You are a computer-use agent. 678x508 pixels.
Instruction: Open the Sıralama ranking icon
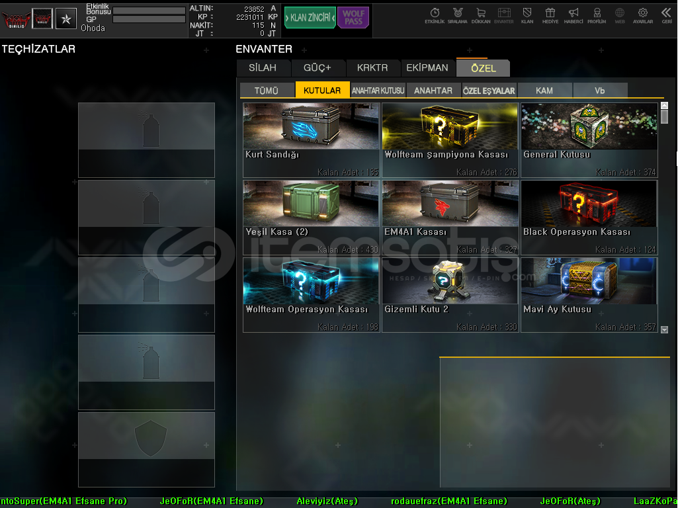click(x=458, y=16)
